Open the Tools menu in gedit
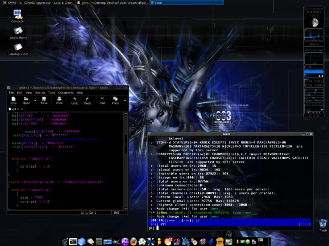The image size is (329, 246). point(51,92)
